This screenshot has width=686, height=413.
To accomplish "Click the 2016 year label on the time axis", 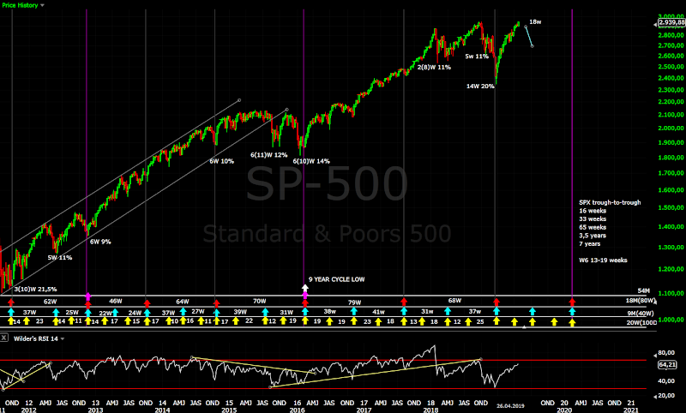I will [x=297, y=410].
